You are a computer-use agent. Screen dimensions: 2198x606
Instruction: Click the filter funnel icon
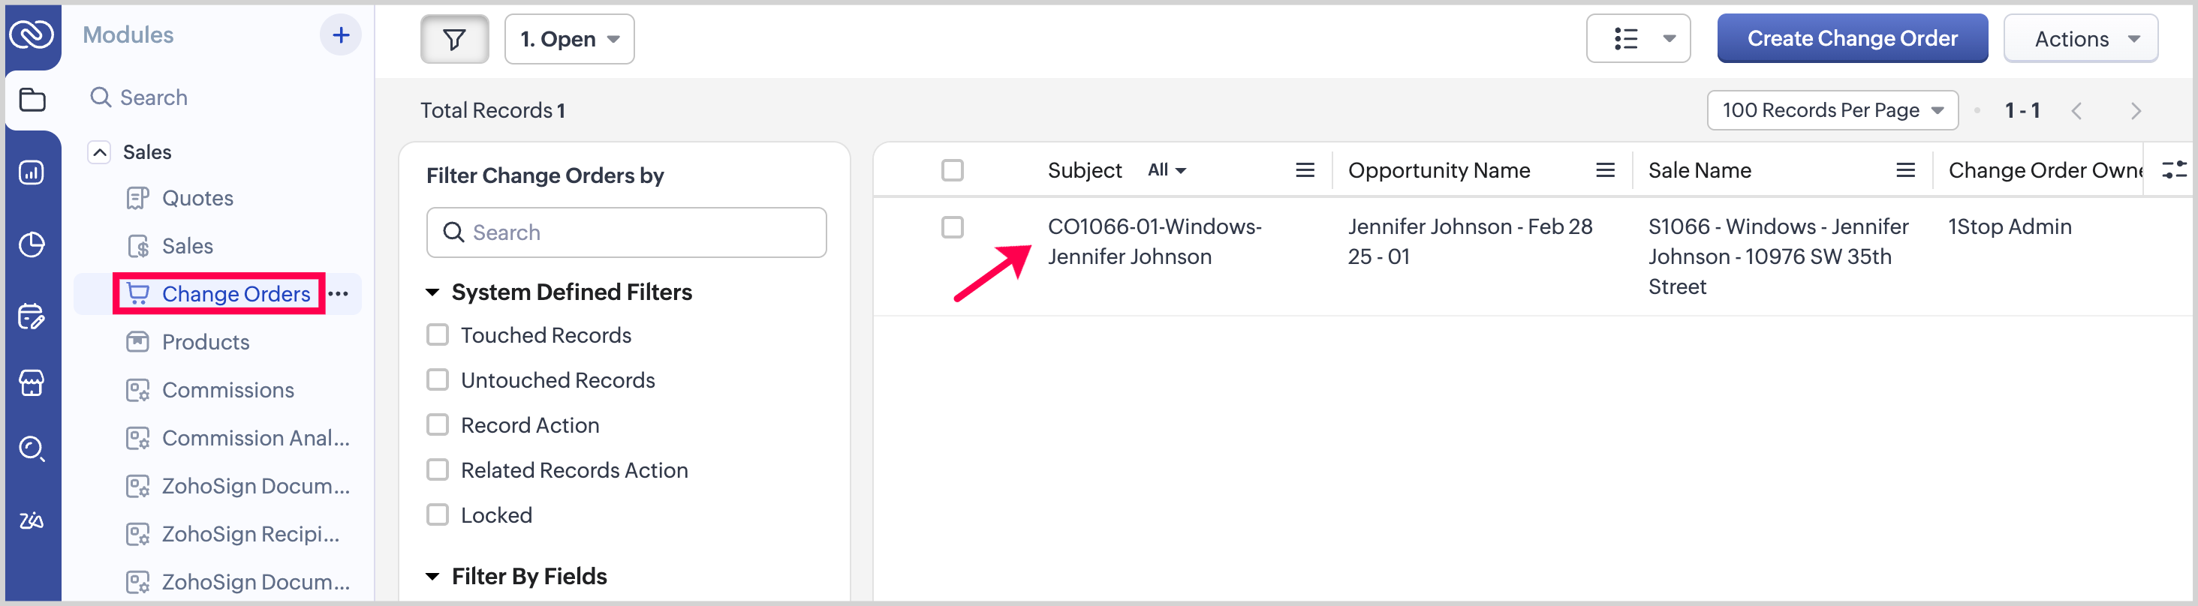click(454, 39)
